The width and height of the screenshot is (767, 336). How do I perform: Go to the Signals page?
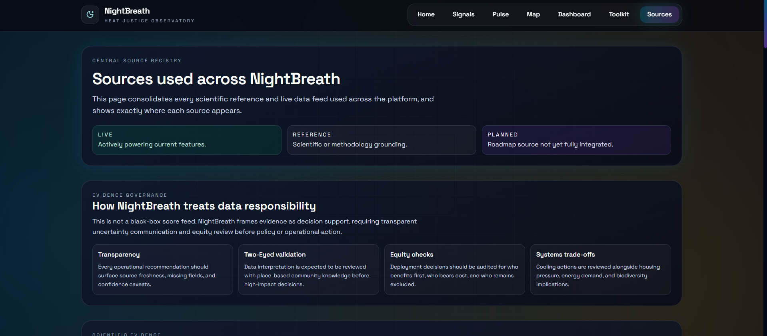point(463,14)
